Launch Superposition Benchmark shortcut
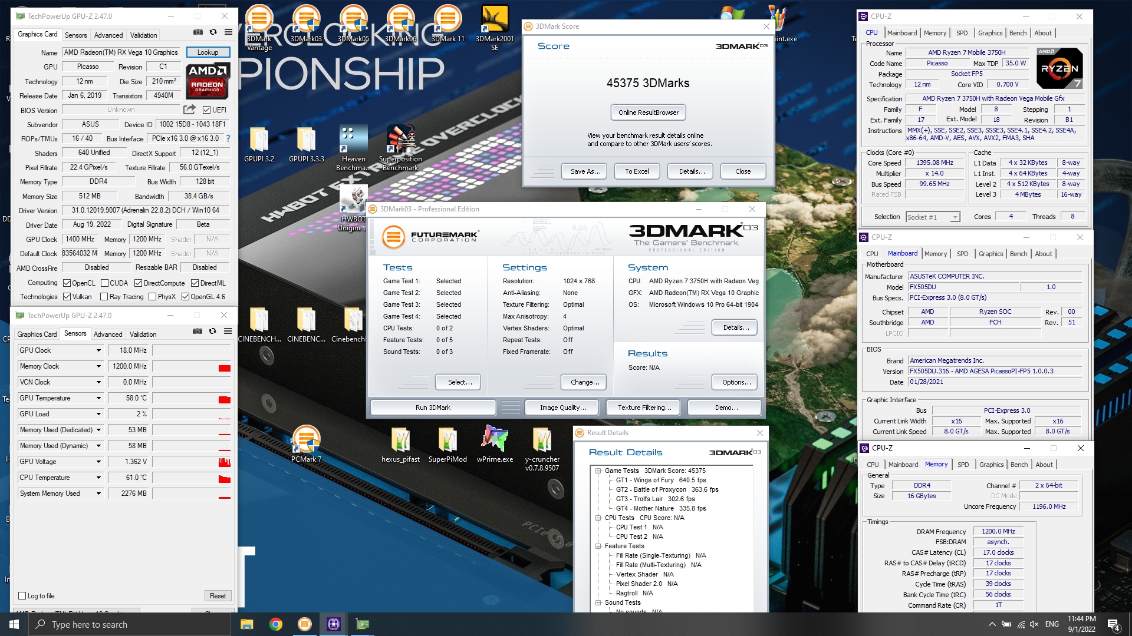 click(x=401, y=147)
